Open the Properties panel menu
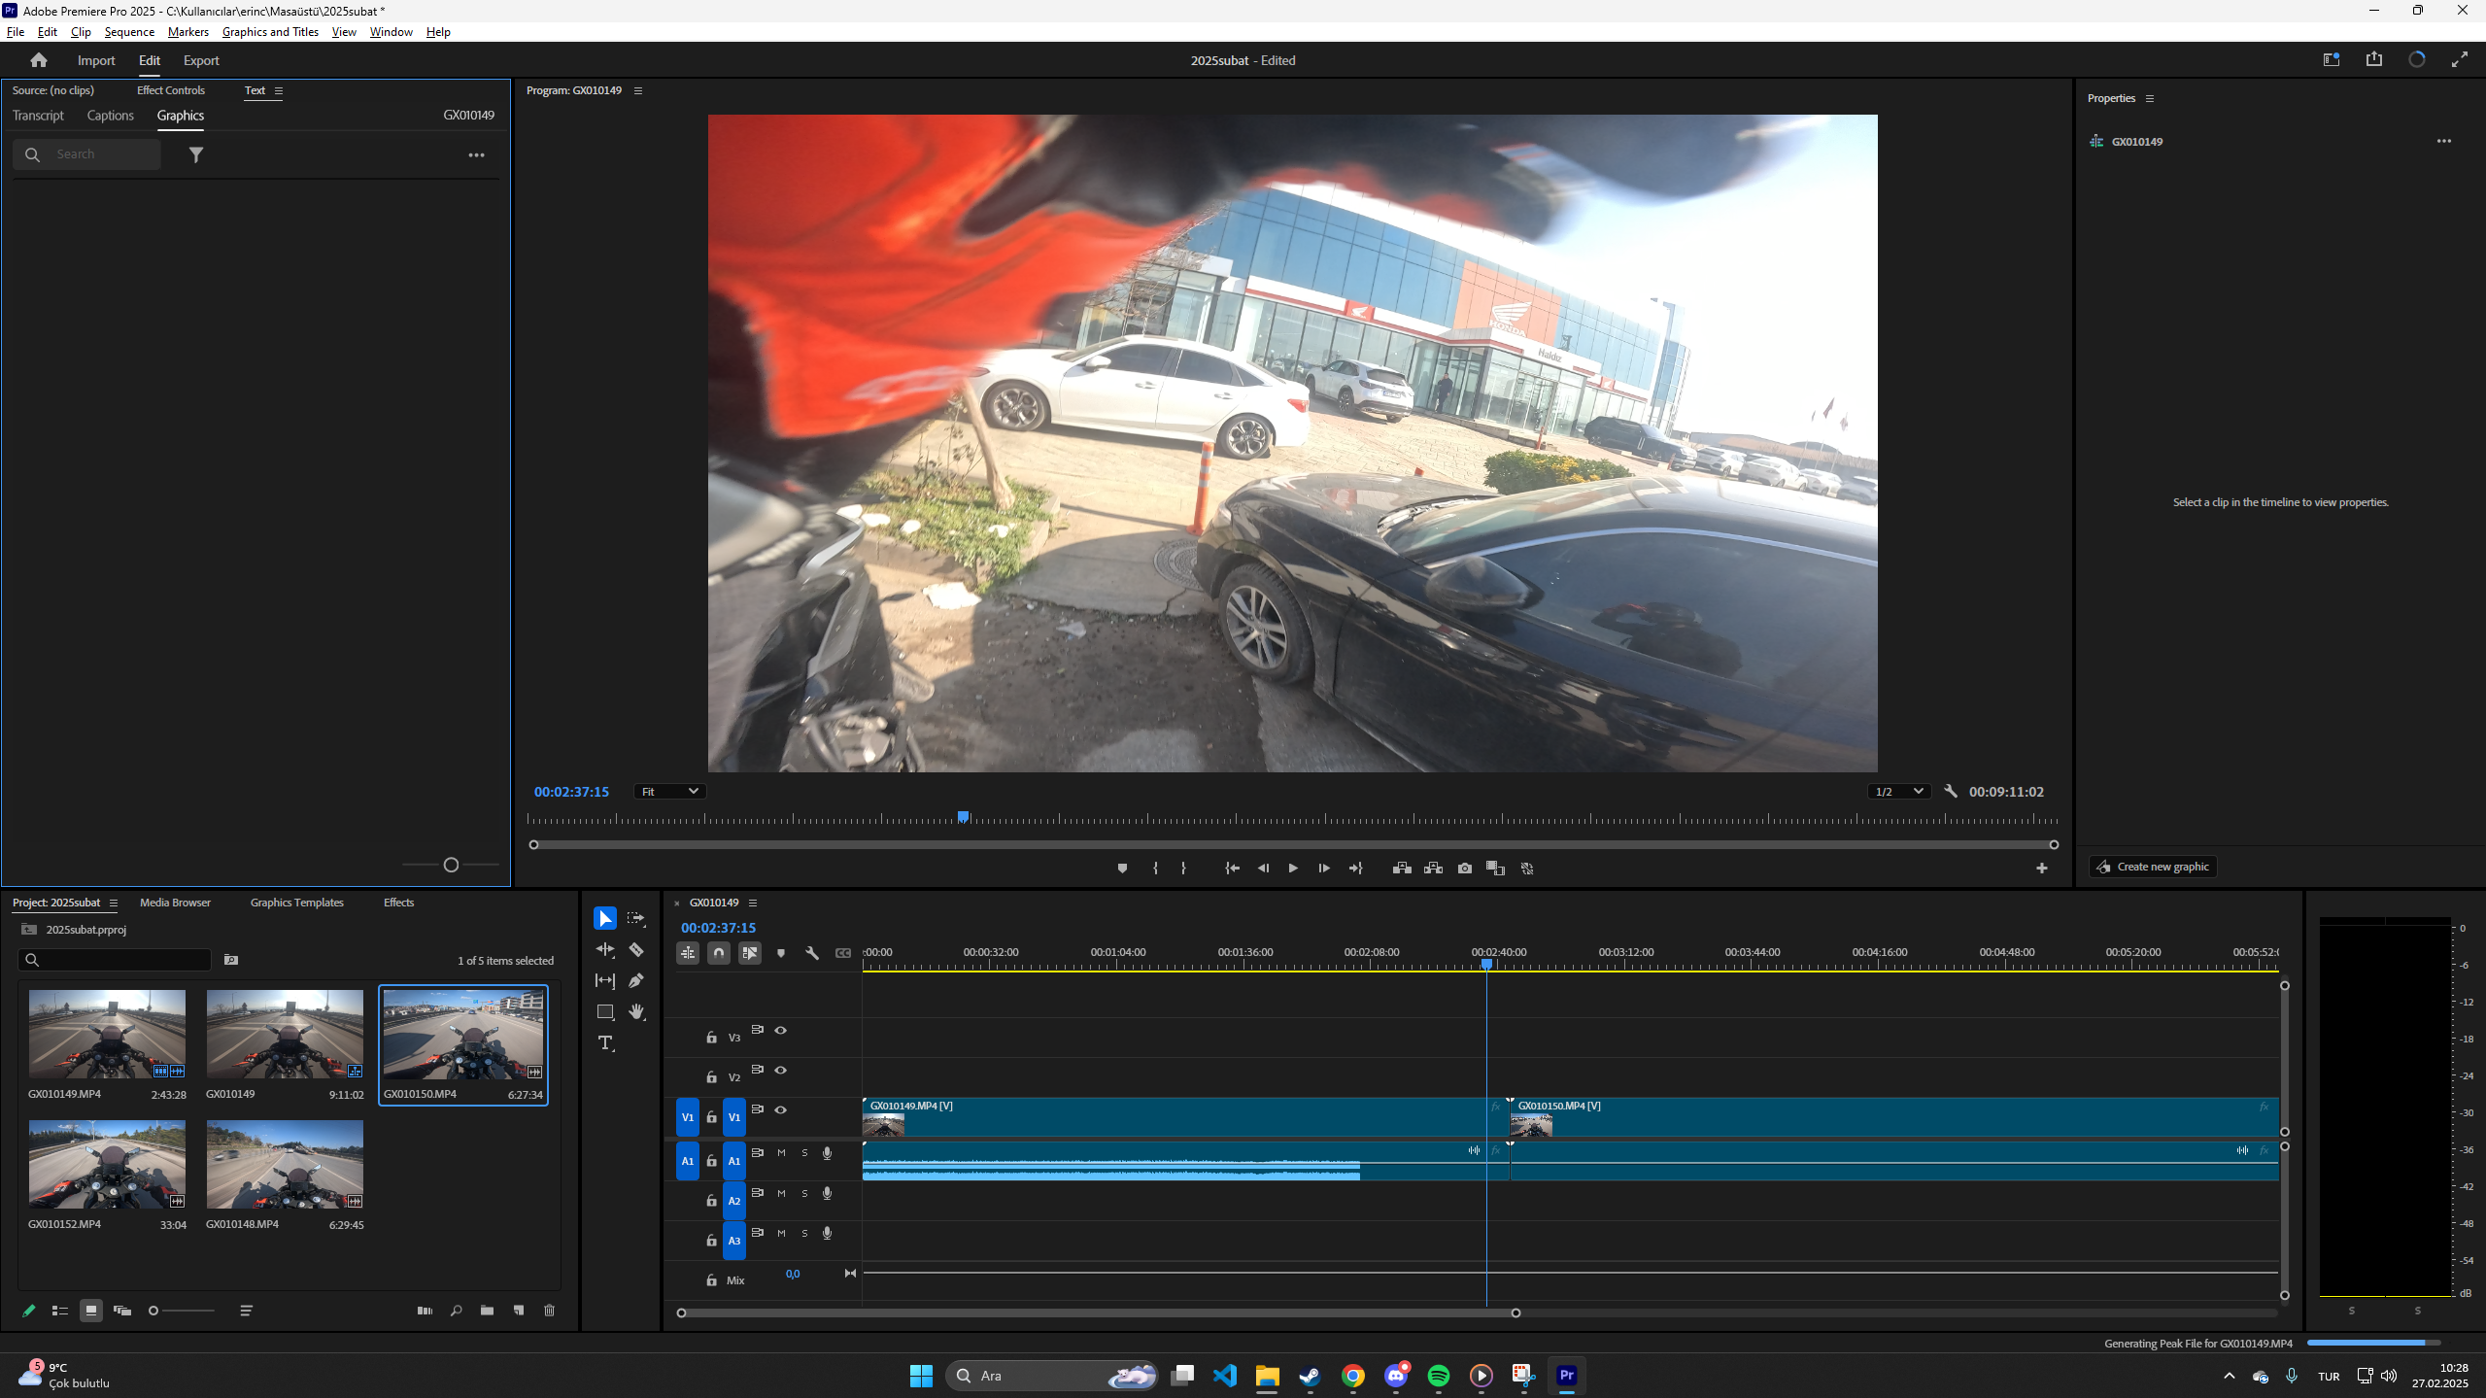This screenshot has width=2486, height=1398. tap(2150, 98)
